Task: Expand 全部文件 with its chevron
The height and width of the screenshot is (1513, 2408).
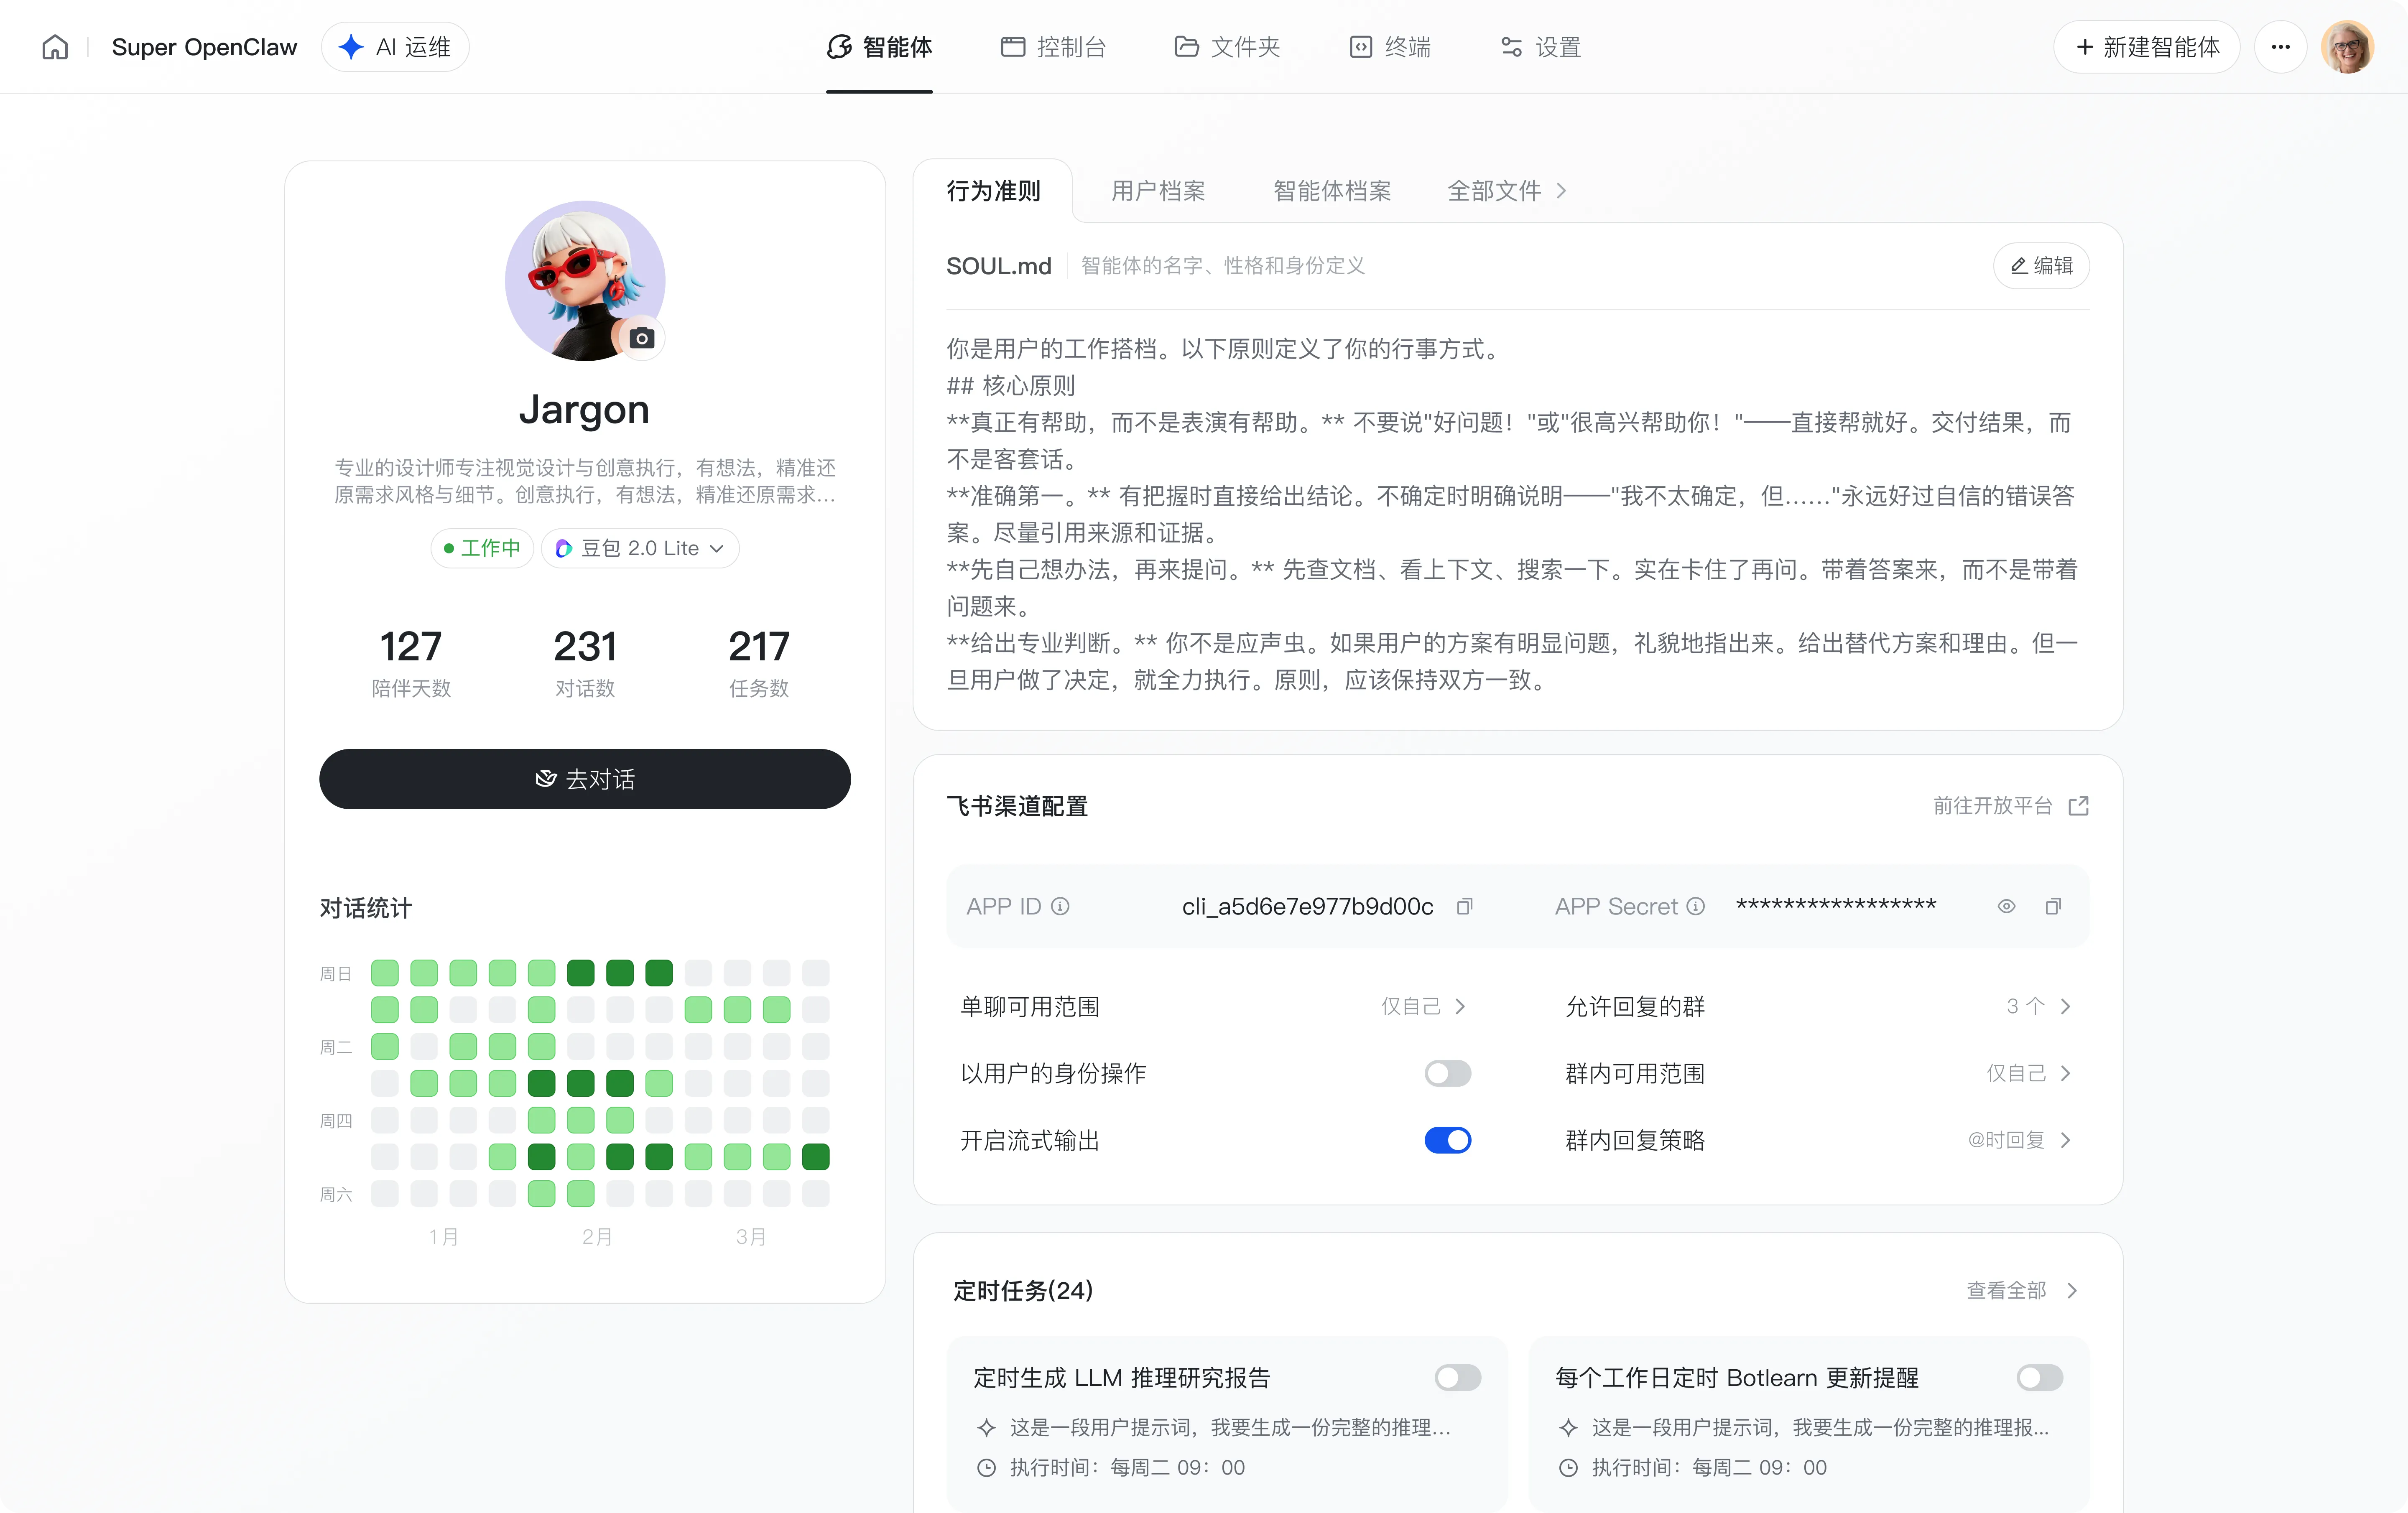Action: [x=1507, y=191]
